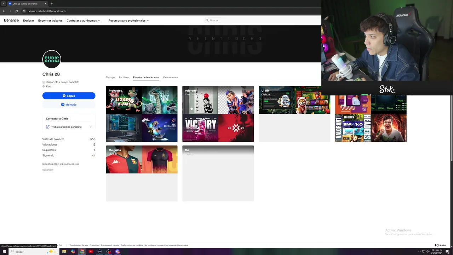This screenshot has height=255, width=453.
Task: Switch to Chrome on the taskbar
Action: (x=82, y=251)
